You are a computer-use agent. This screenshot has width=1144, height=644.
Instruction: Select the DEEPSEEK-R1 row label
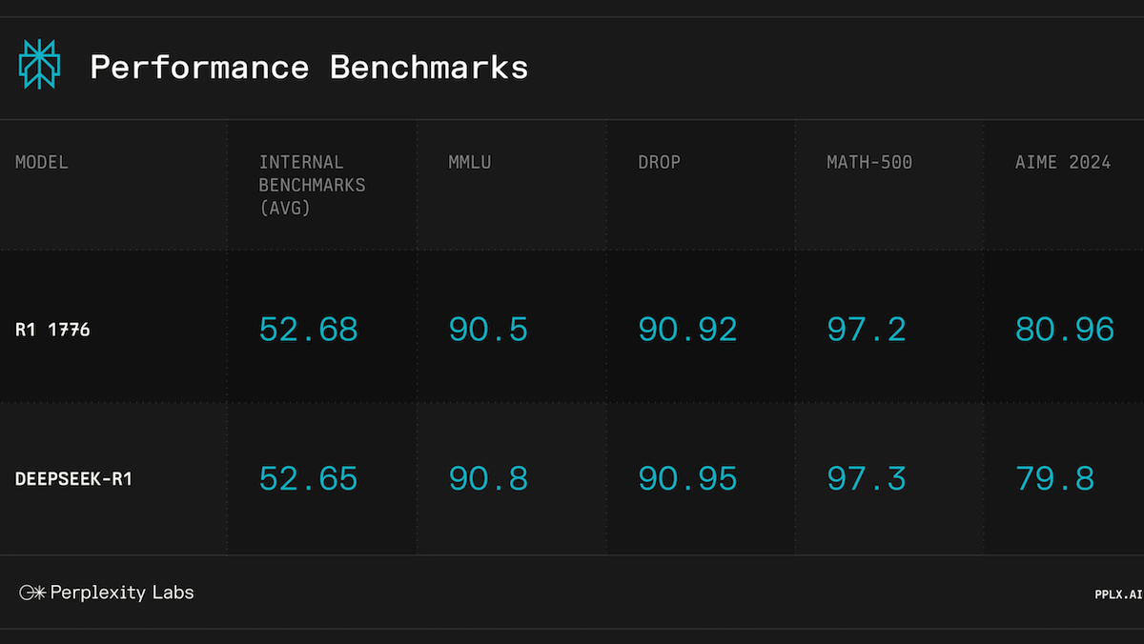73,478
